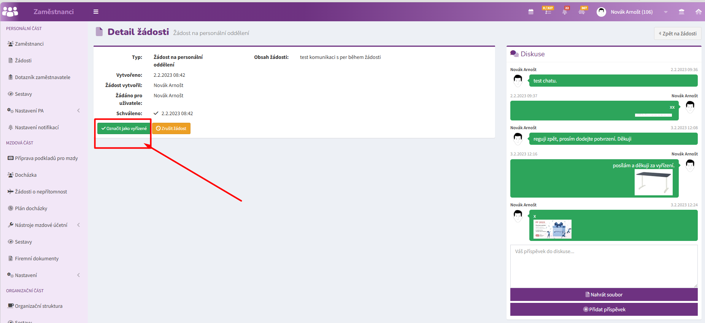Open the PF 2023 image thumbnail in the discussion
This screenshot has height=323, width=705.
coord(553,229)
